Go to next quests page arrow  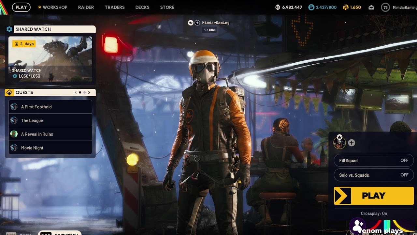(x=89, y=92)
